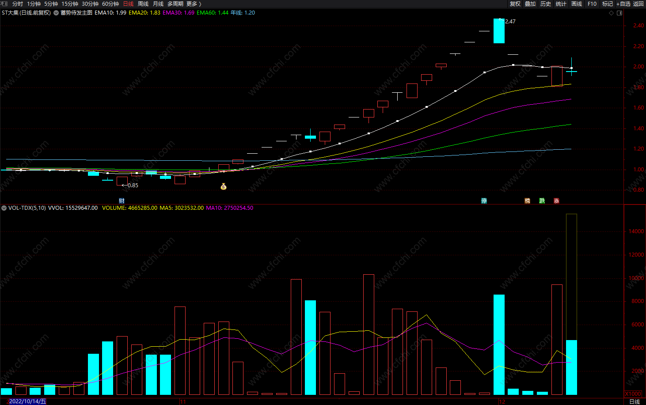Switch to the 月线 monthly chart
The height and width of the screenshot is (405, 646).
(158, 4)
